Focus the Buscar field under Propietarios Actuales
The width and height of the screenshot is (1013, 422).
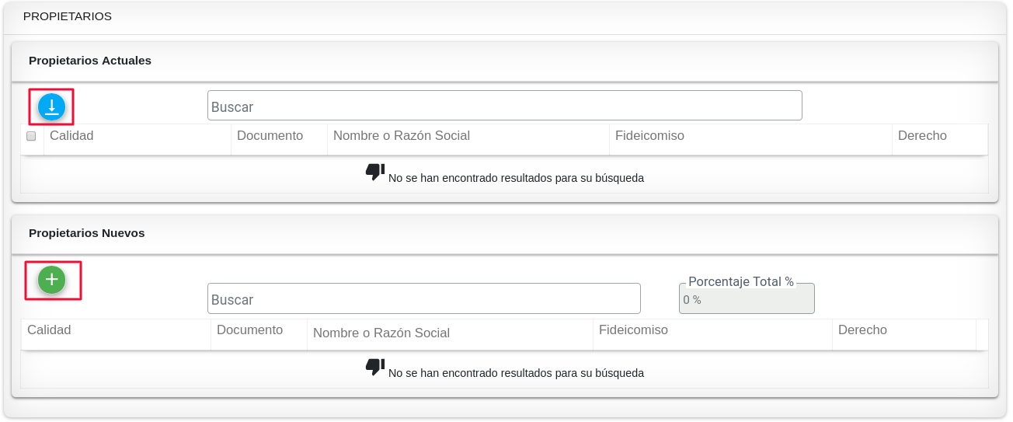[x=505, y=106]
